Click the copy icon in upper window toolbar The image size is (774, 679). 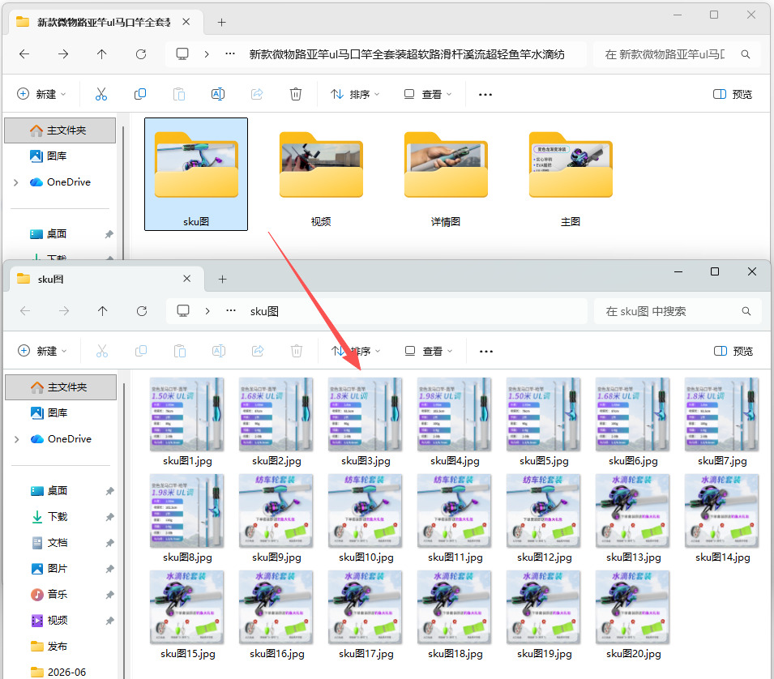[140, 94]
